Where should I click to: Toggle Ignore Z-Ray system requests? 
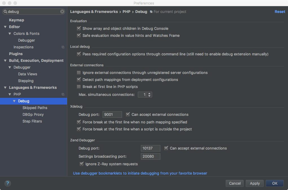[x=82, y=164]
